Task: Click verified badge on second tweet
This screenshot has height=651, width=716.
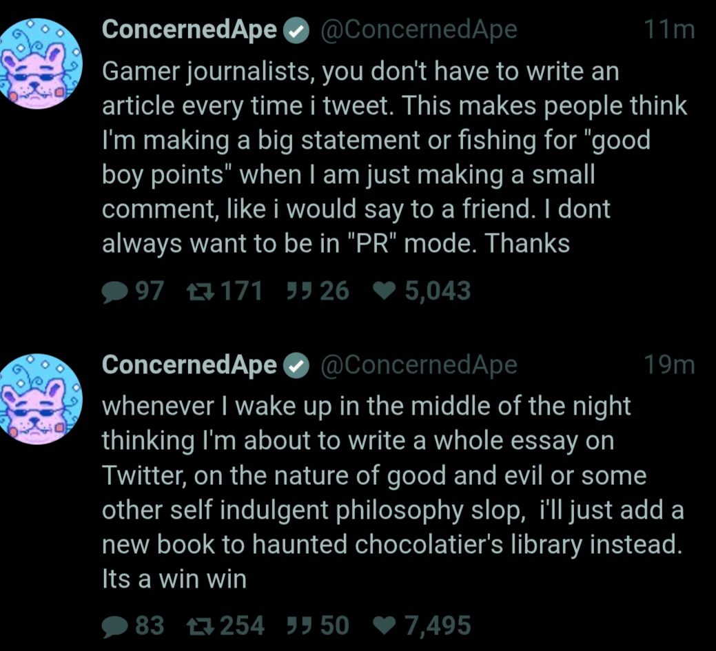Action: coord(297,366)
